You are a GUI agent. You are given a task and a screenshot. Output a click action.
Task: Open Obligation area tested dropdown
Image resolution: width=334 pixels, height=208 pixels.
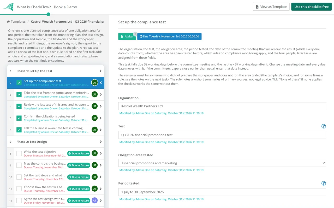point(222,163)
